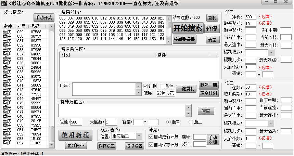294x156 pixels.
Task: Click 提取设置 button
Action: [135, 146]
